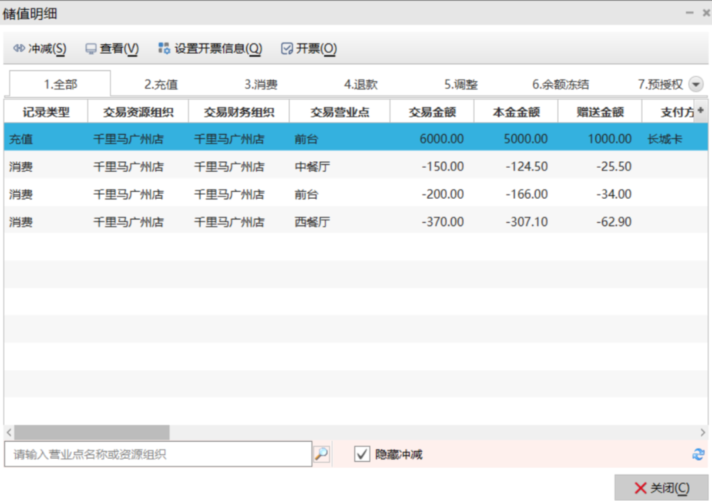Open the 6.余额冻结 tab

560,85
